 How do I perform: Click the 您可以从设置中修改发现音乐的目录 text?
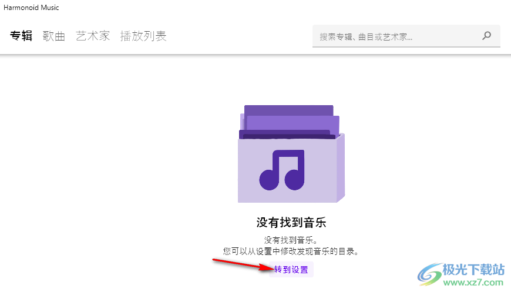click(291, 251)
